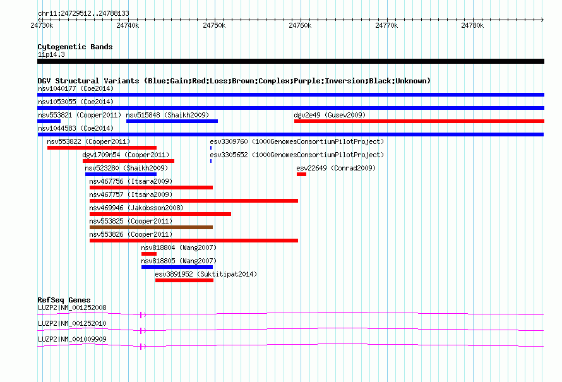Click the red dgv2e49 loss bar
This screenshot has height=382, width=562.
point(419,121)
